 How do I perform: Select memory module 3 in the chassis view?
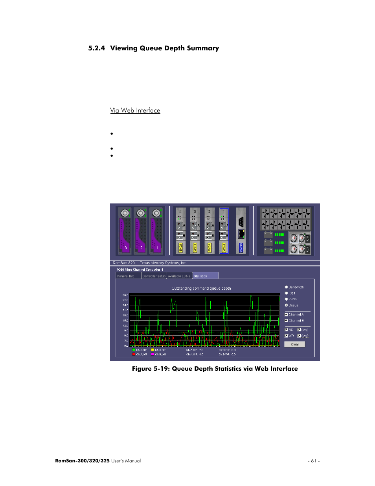coord(125,231)
